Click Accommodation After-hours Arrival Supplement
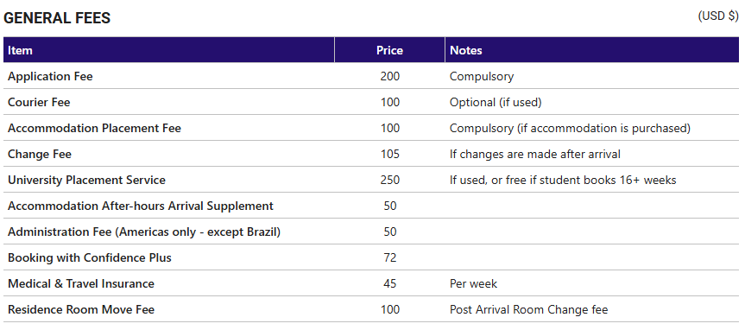The height and width of the screenshot is (330, 745). [x=141, y=206]
